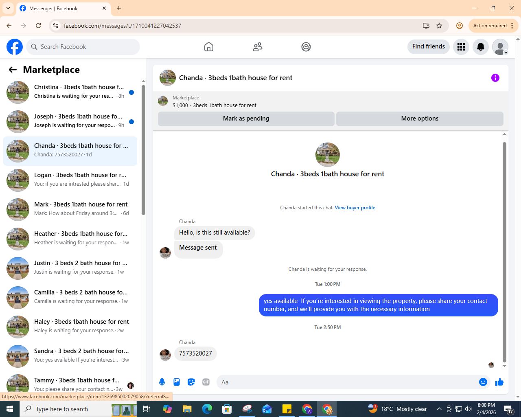Viewport: 521px width, 417px height.
Task: Open the weather widget 18°C Mostly clear
Action: point(398,409)
